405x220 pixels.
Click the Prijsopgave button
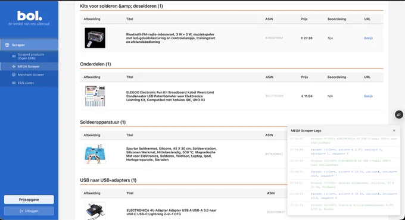(29, 200)
